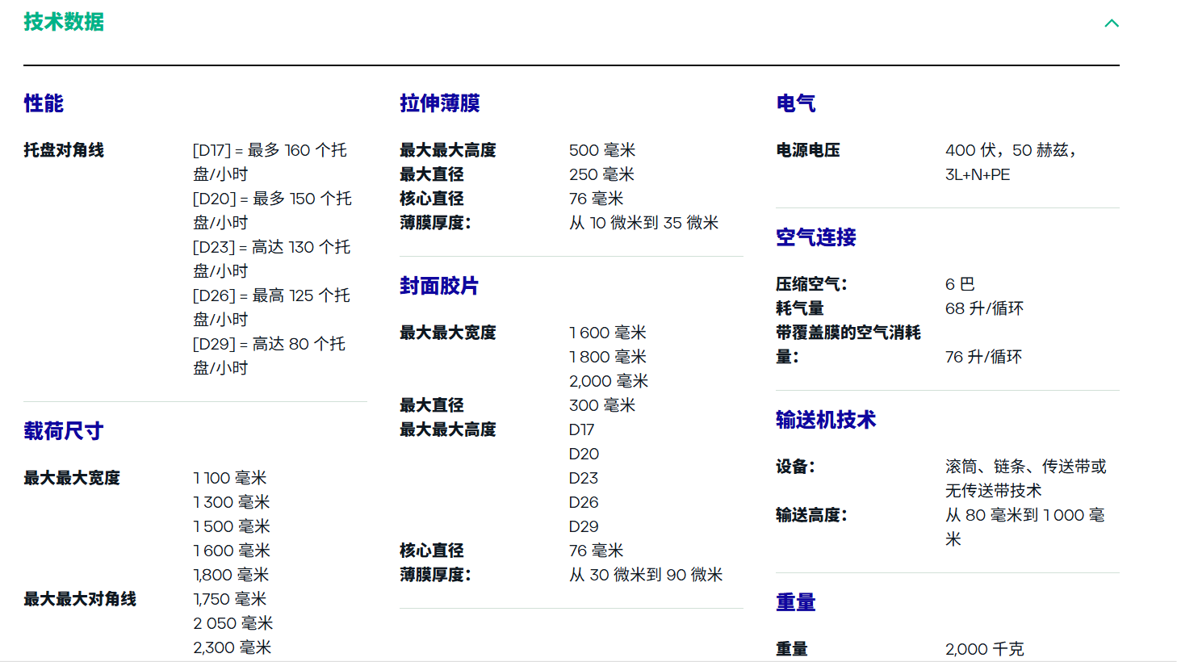Click the 电源电压 label
This screenshot has width=1177, height=662.
[807, 149]
